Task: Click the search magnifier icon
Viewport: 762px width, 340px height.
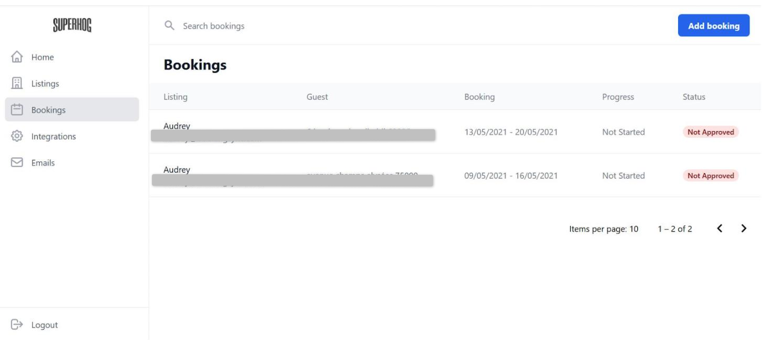Action: (169, 26)
